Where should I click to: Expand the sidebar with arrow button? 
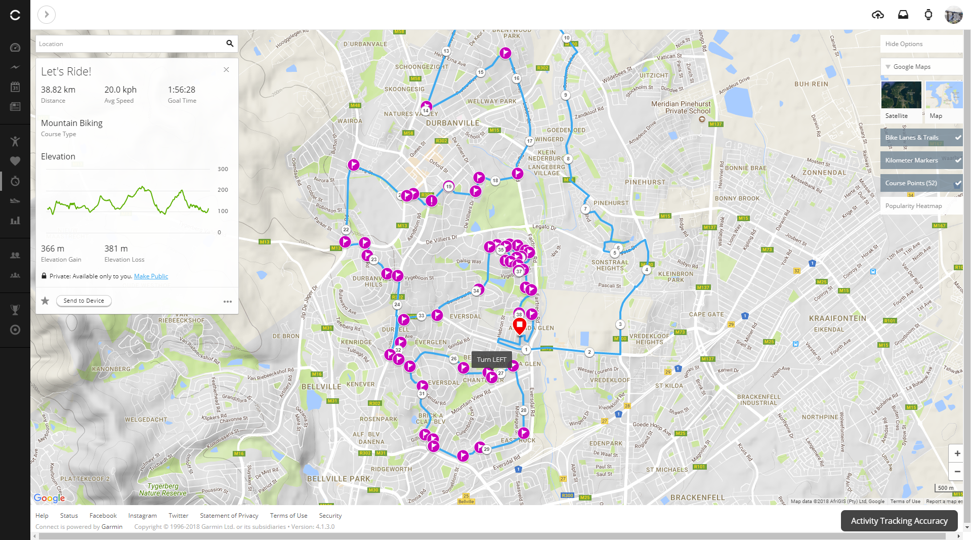(47, 14)
